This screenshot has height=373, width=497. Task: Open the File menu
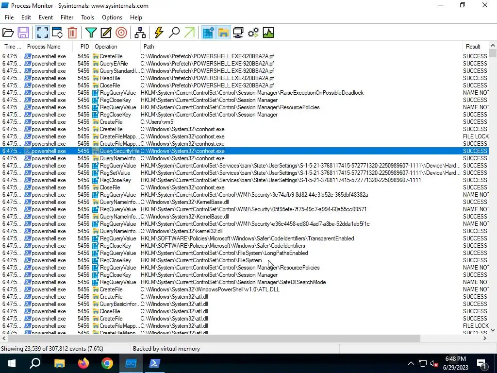[x=9, y=17]
